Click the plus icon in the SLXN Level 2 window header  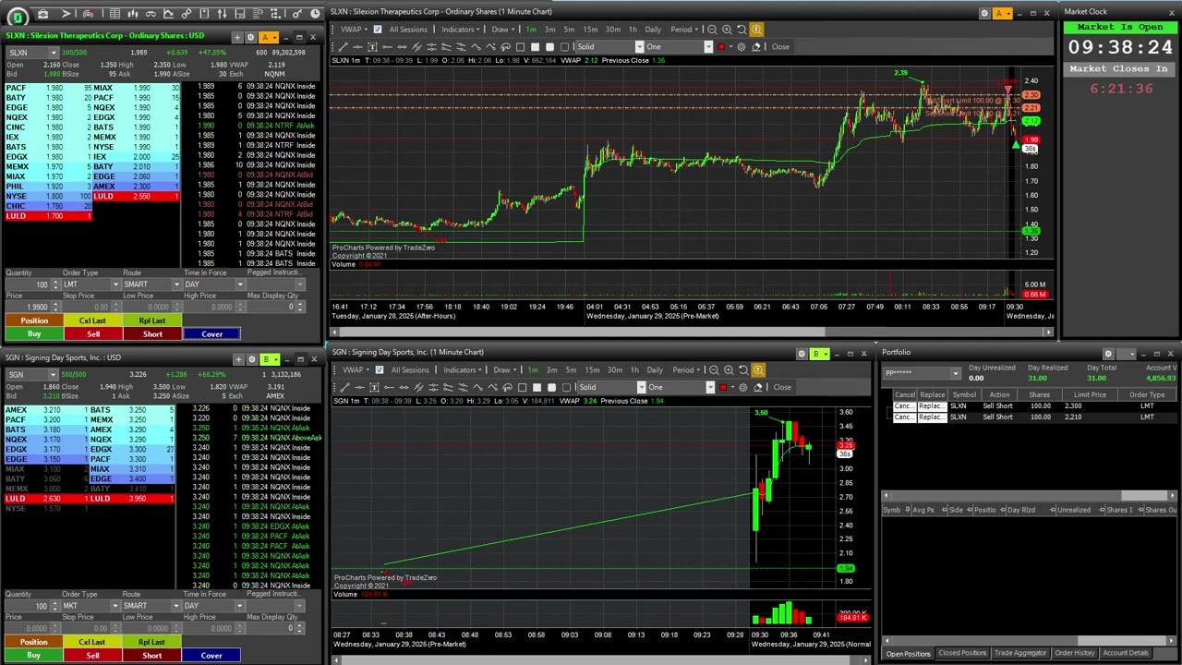[x=237, y=37]
